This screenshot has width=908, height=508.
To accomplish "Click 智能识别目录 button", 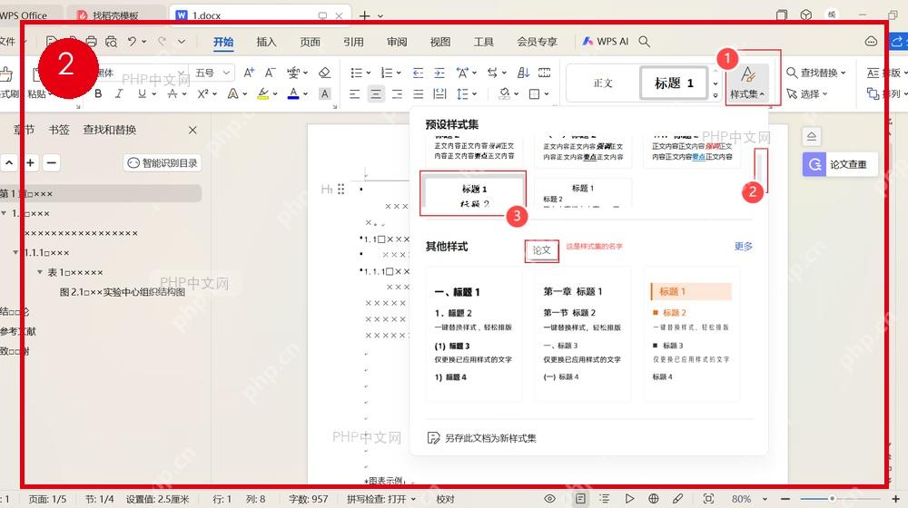I will [163, 163].
